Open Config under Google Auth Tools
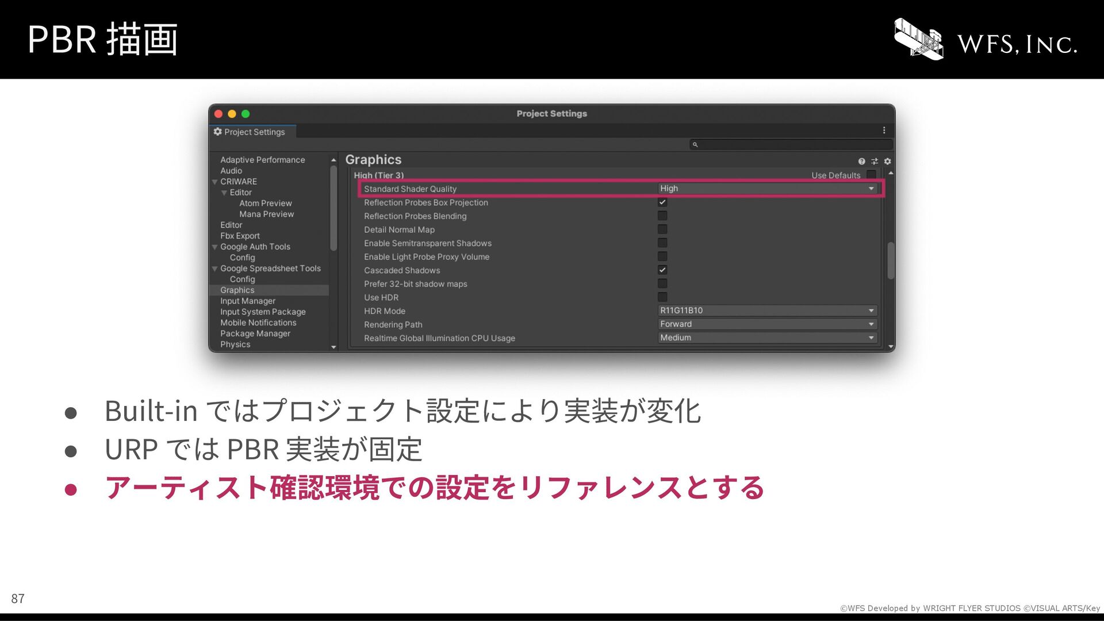 click(x=242, y=258)
